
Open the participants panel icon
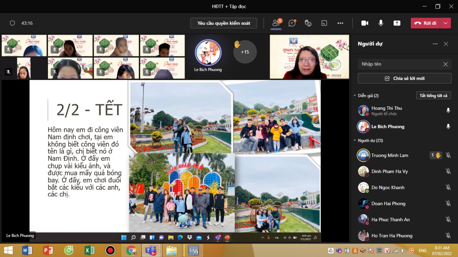pos(276,23)
